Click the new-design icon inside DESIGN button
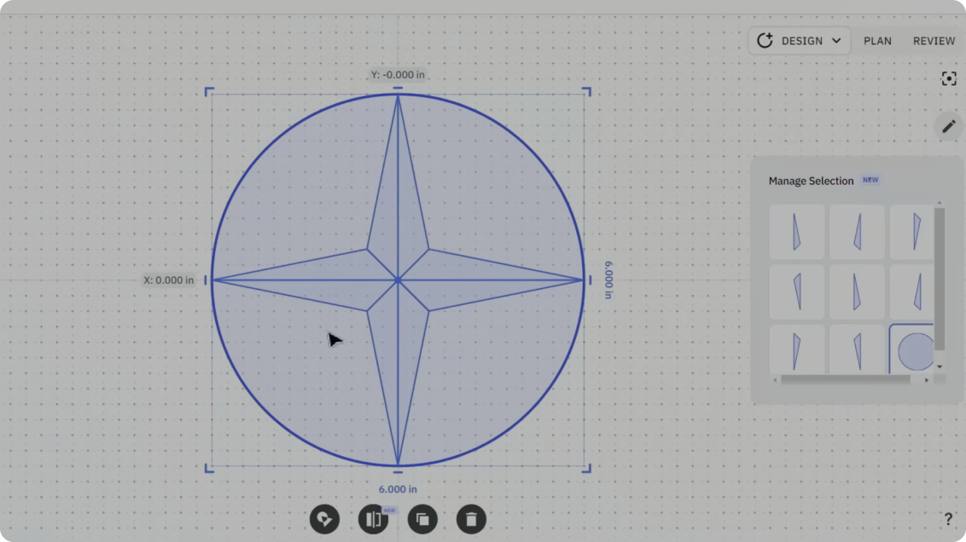 765,40
